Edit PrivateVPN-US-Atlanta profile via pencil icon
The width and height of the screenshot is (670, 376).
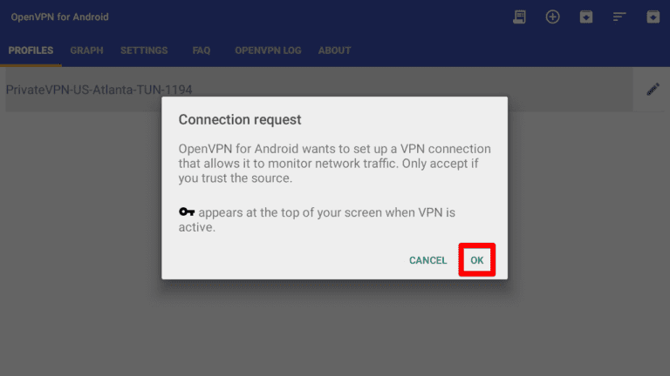[x=653, y=90]
